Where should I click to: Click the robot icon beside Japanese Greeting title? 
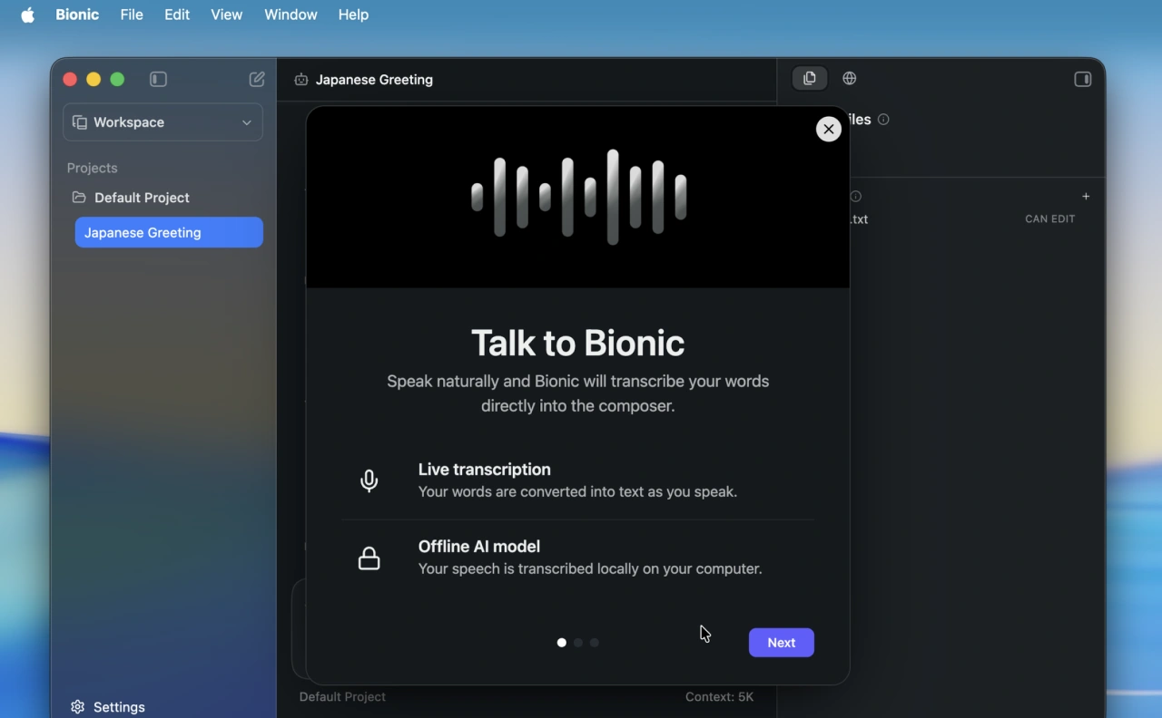pos(301,80)
